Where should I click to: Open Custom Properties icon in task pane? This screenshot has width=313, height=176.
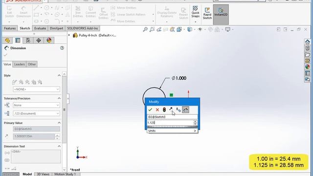(x=308, y=73)
